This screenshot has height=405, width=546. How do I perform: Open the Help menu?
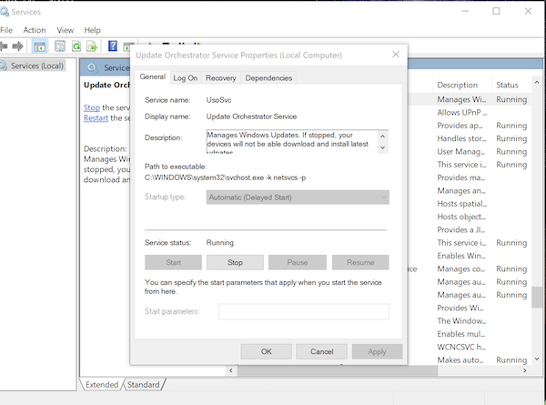tap(92, 30)
